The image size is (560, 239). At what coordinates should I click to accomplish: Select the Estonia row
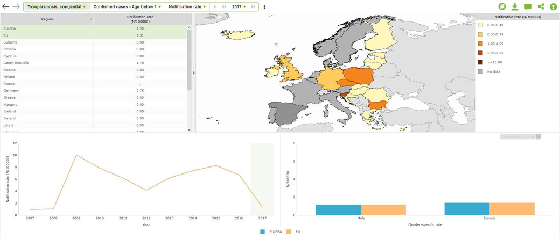point(93,70)
